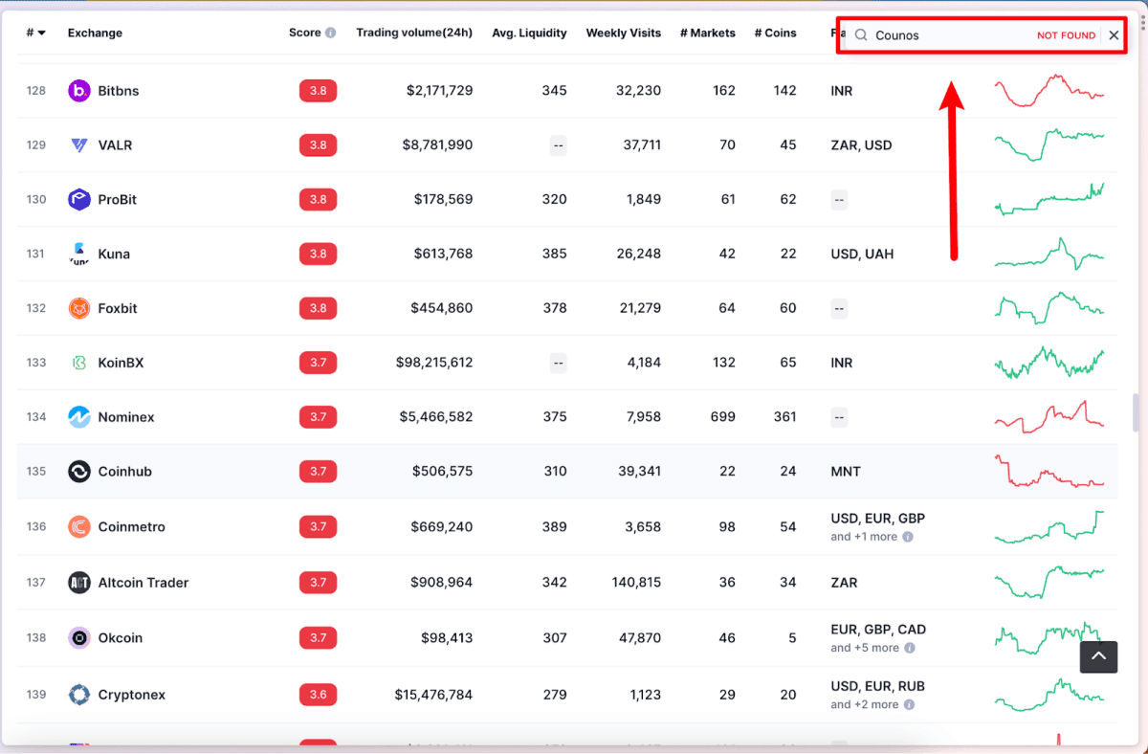
Task: Clear the Counos search with X
Action: pos(1114,35)
